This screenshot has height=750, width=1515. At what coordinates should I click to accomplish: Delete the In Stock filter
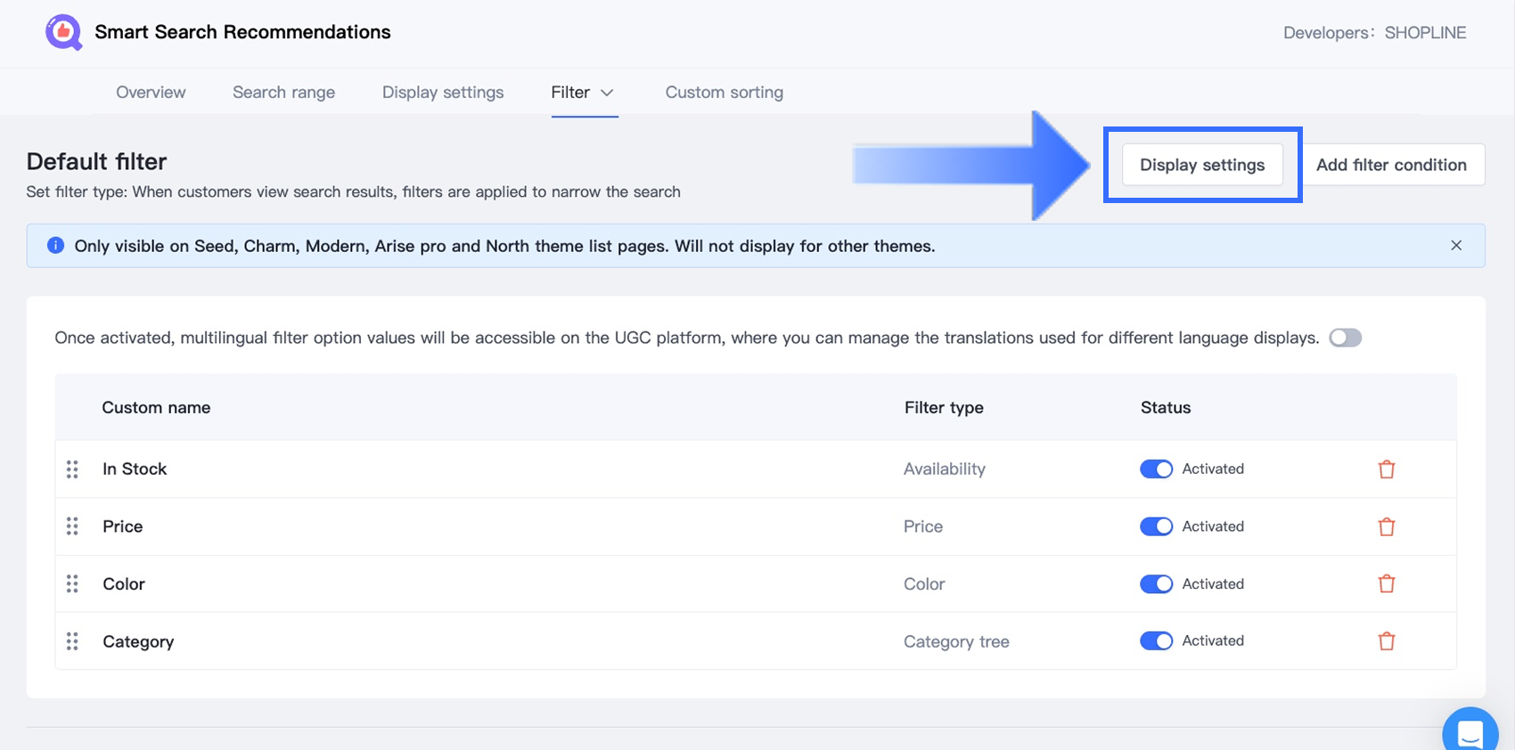pyautogui.click(x=1386, y=469)
